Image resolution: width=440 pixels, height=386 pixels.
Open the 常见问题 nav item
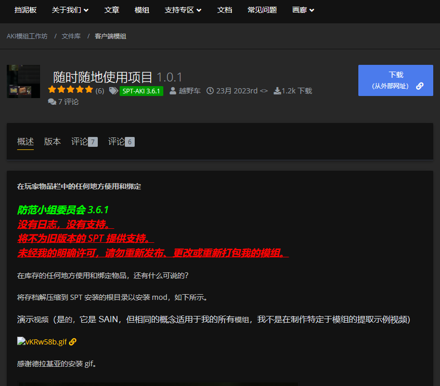[262, 10]
